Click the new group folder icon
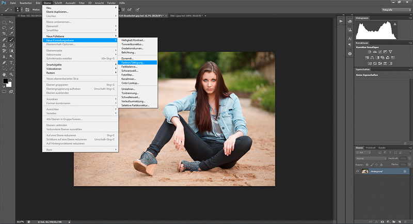This screenshot has height=224, width=413. (x=394, y=222)
